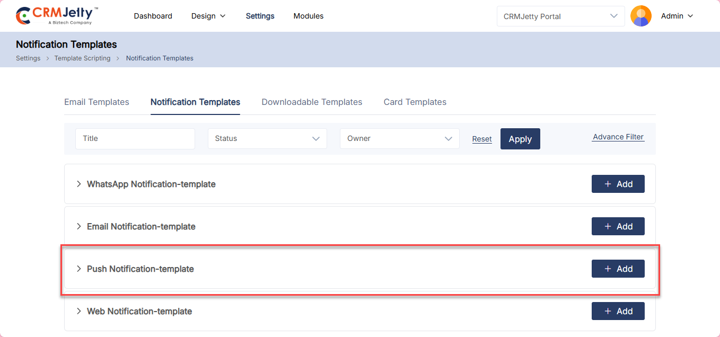Open the Owner filter dropdown
720x337 pixels.
tap(399, 138)
